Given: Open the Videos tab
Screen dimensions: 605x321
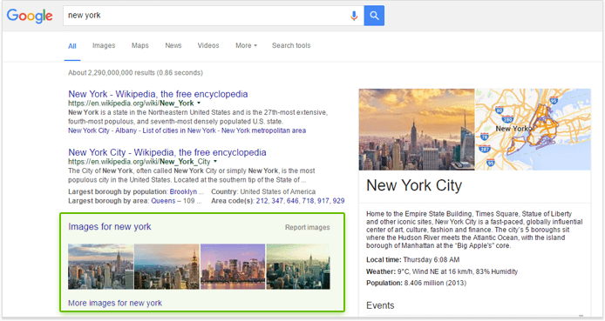Looking at the screenshot, I should pyautogui.click(x=208, y=45).
